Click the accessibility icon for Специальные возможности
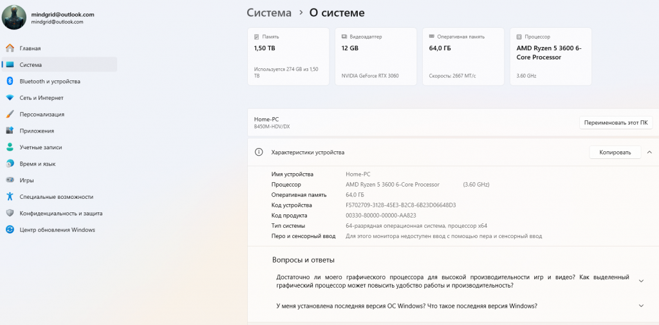 point(10,196)
